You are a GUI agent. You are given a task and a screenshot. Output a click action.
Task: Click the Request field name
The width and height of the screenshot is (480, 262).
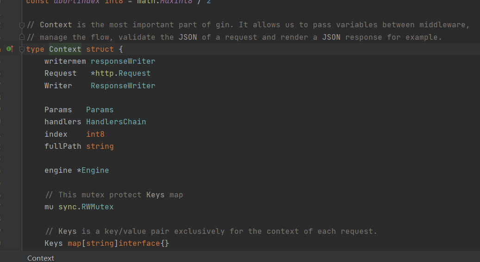pos(60,73)
